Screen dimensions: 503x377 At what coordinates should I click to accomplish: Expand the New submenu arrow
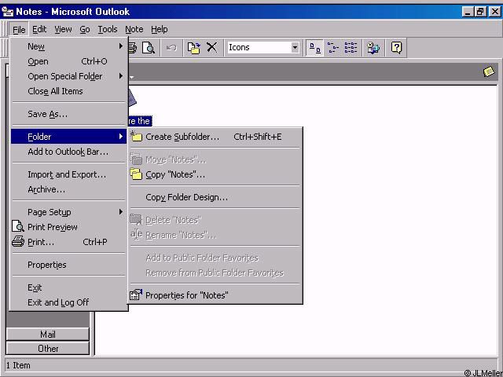[x=121, y=46]
